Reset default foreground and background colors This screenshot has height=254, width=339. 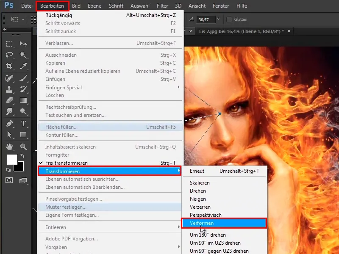coord(8,170)
